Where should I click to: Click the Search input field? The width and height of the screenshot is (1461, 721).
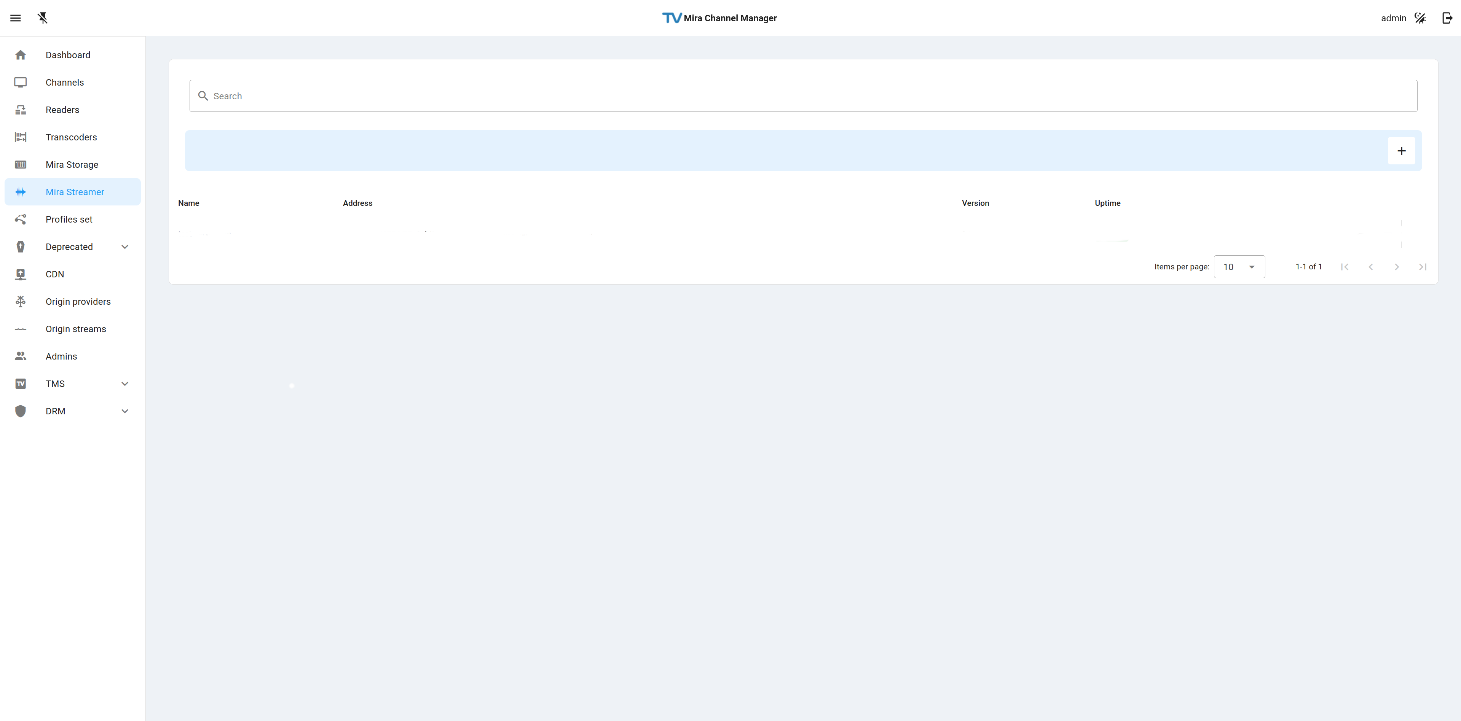[x=803, y=96]
